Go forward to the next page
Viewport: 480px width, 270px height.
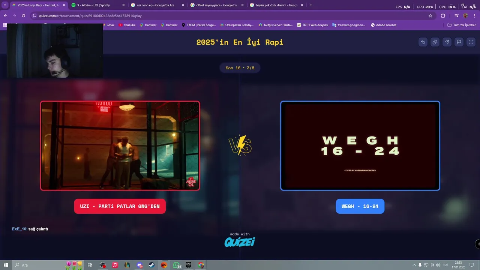coord(14,16)
